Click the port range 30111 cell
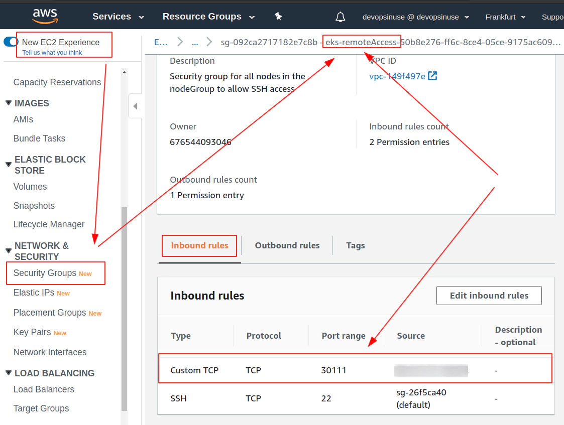The height and width of the screenshot is (425, 564). [x=334, y=370]
